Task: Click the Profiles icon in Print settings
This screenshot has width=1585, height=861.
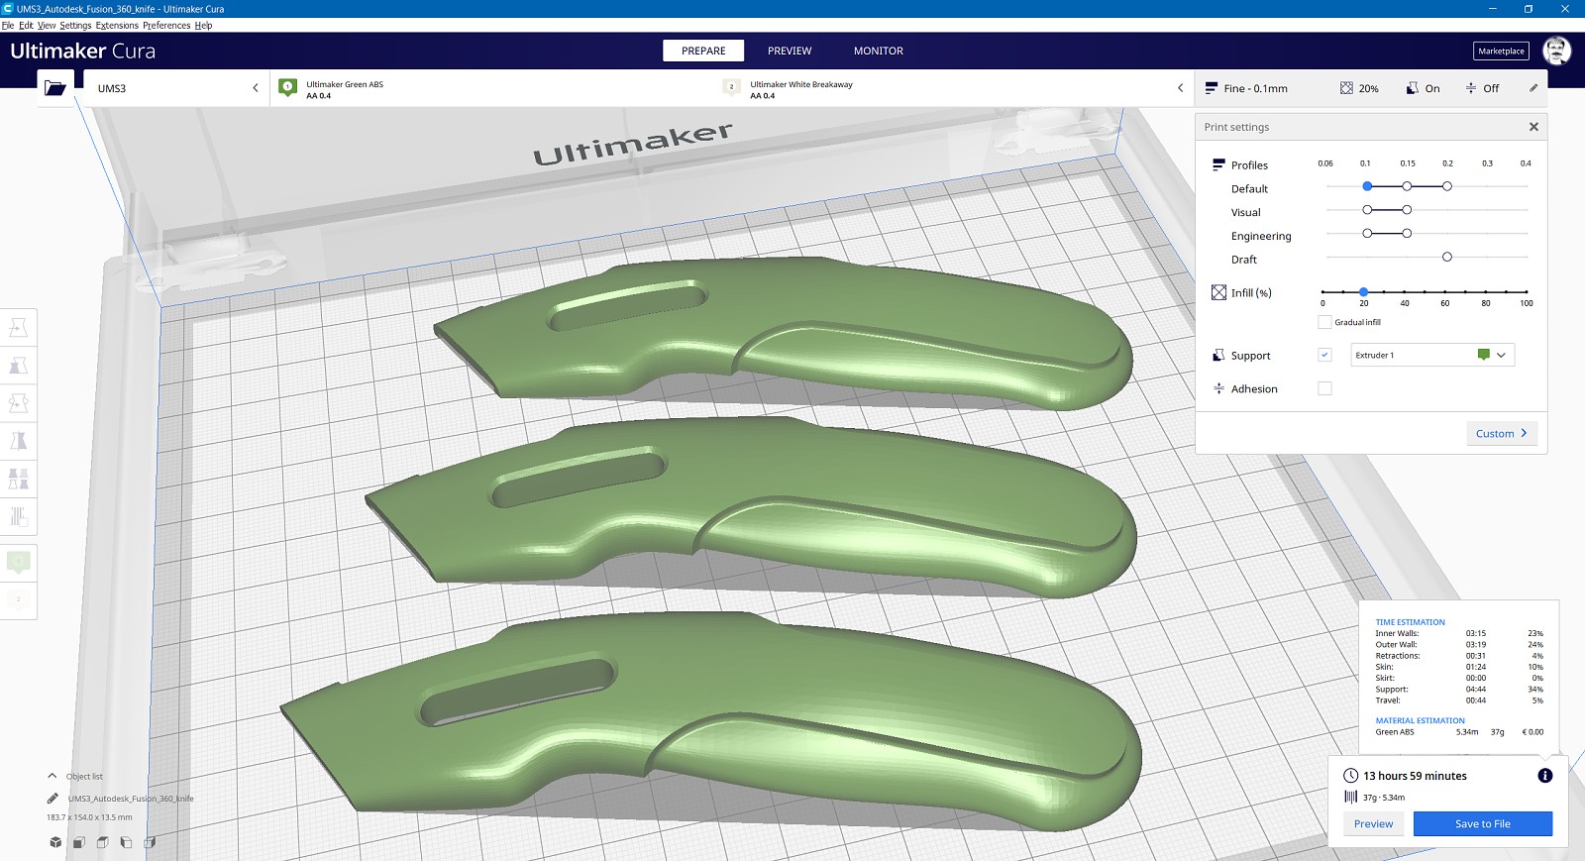Action: [x=1219, y=164]
